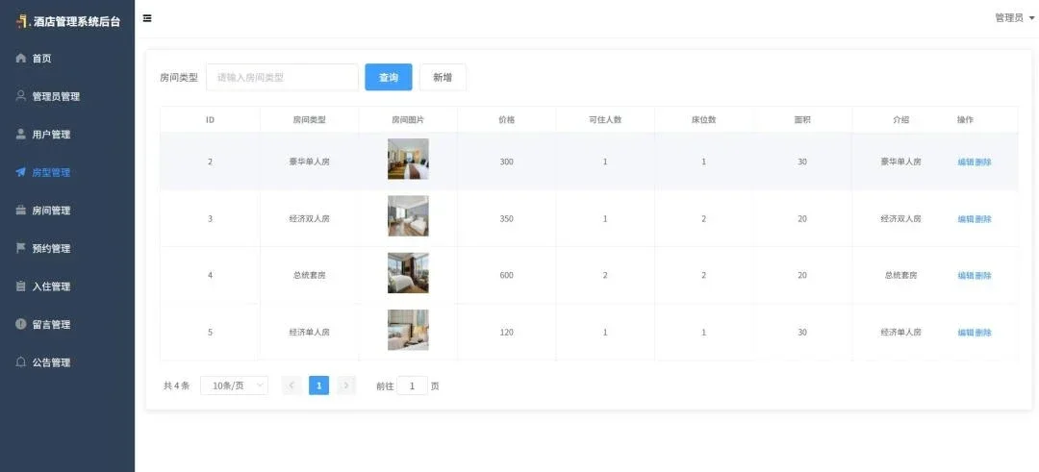The image size is (1039, 472).
Task: Go to the next page arrow
Action: click(346, 385)
